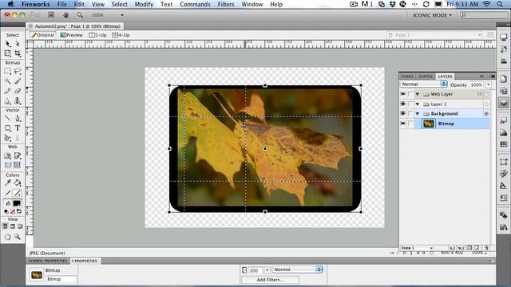Select the Hand tool in tools panel
This screenshot has width=511, height=287.
[x=8, y=237]
